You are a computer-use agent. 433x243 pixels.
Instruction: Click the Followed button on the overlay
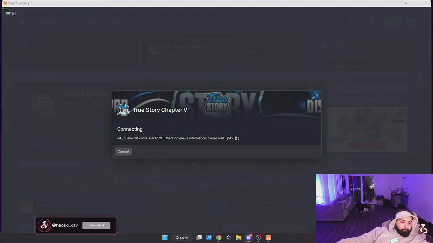(96, 225)
